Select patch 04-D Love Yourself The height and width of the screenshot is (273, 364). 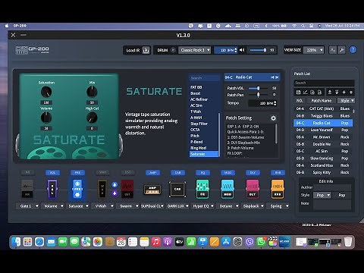[323, 130]
